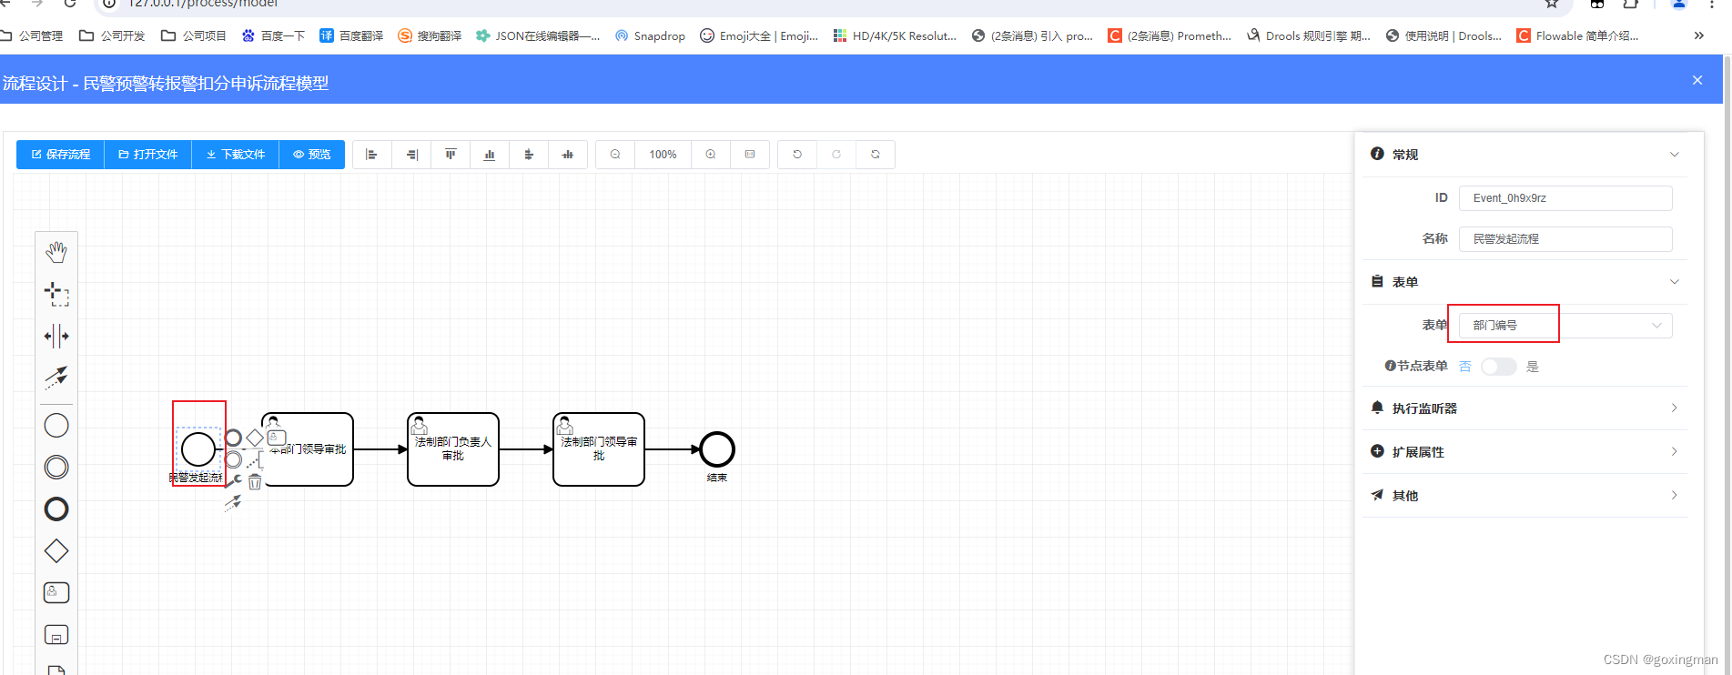This screenshot has height=675, width=1732.
Task: Align selected elements to the bottom
Action: (x=490, y=155)
